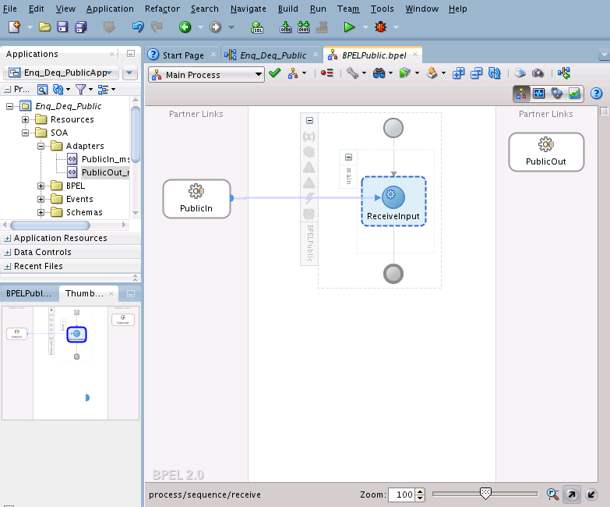The width and height of the screenshot is (610, 507).
Task: Expand the BPEL folder
Action: (x=41, y=186)
